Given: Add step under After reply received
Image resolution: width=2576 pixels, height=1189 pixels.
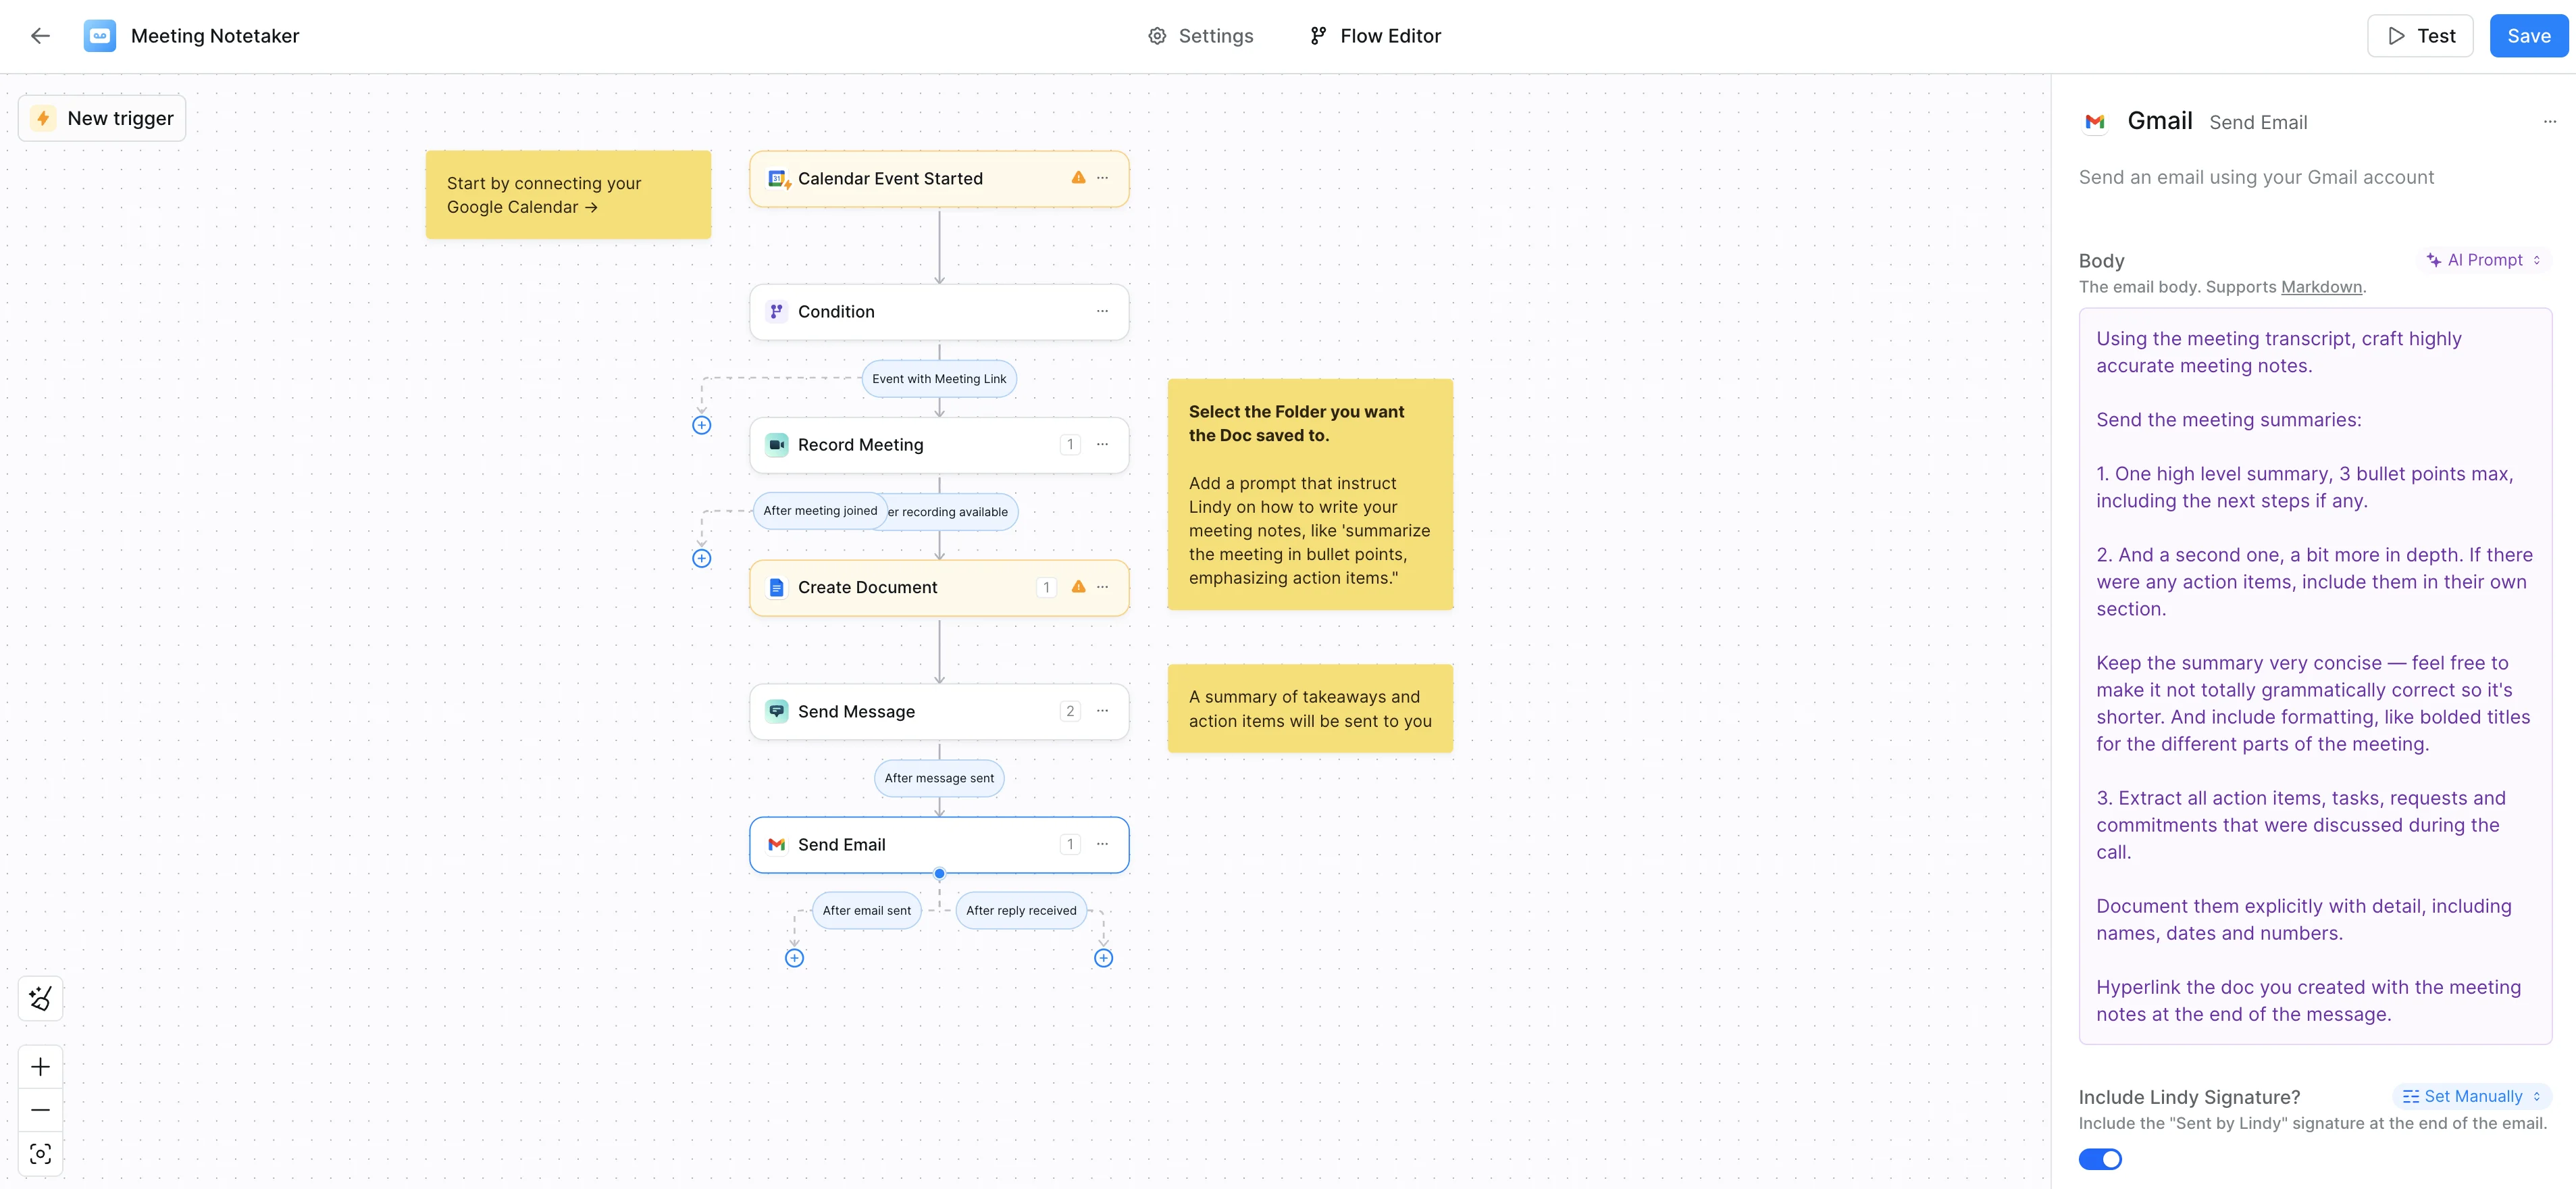Looking at the screenshot, I should point(1103,958).
